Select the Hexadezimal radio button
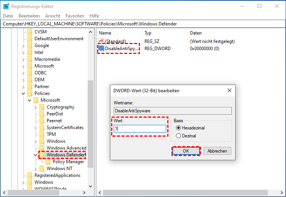Image resolution: width=286 pixels, height=197 pixels. click(179, 128)
